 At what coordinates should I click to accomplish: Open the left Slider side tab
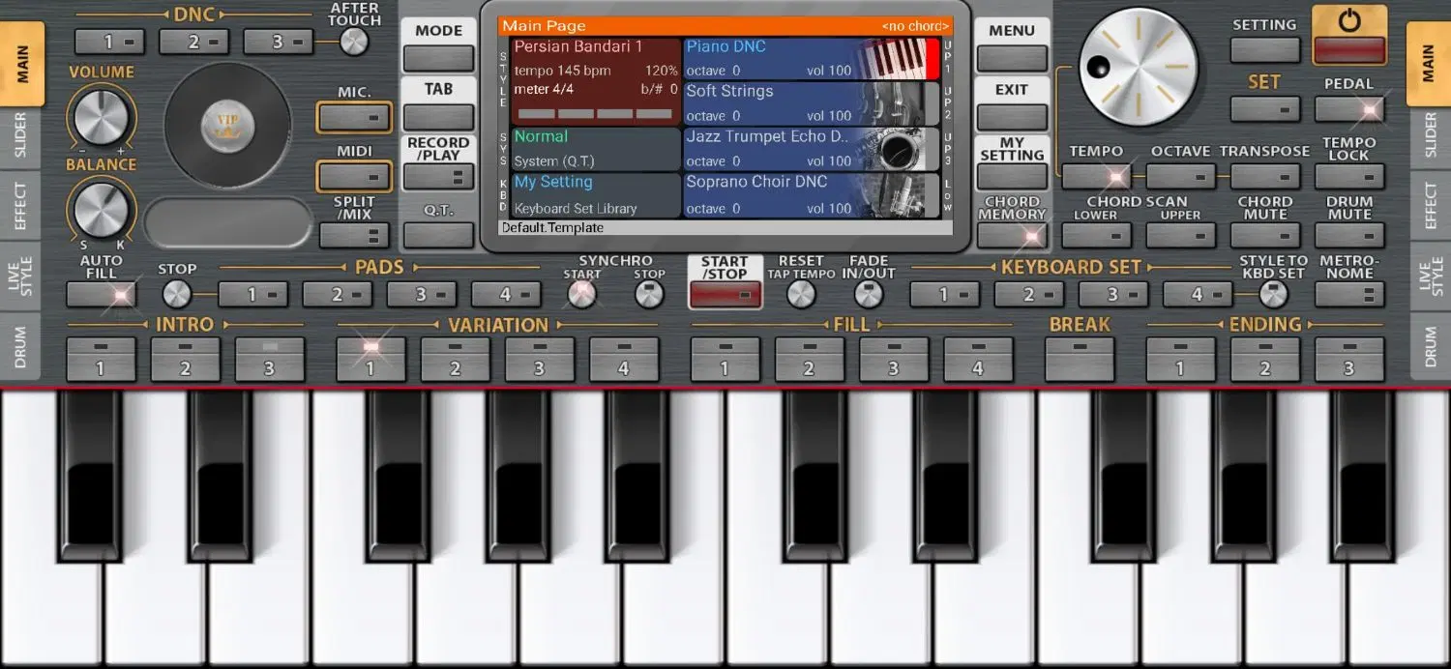point(21,136)
